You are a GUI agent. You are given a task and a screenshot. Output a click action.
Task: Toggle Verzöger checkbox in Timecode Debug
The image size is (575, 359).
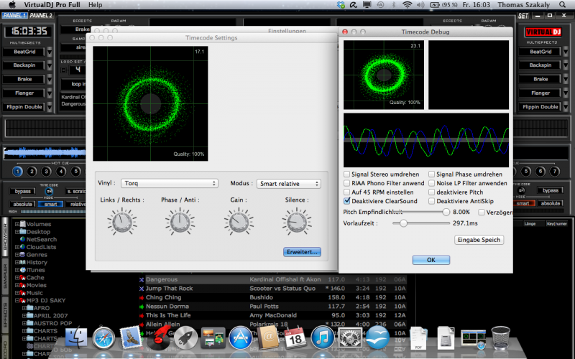point(482,212)
